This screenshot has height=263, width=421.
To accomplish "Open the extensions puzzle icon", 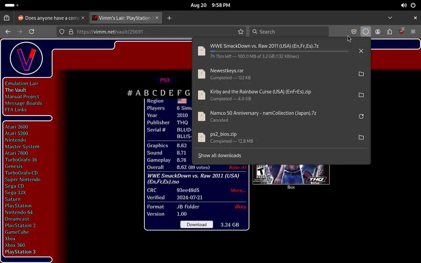I will click(389, 32).
